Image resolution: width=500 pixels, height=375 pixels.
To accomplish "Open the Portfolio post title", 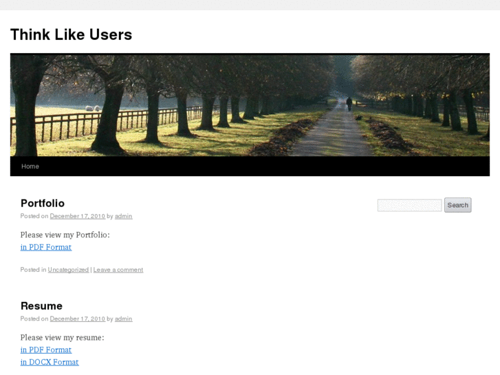I will [43, 203].
